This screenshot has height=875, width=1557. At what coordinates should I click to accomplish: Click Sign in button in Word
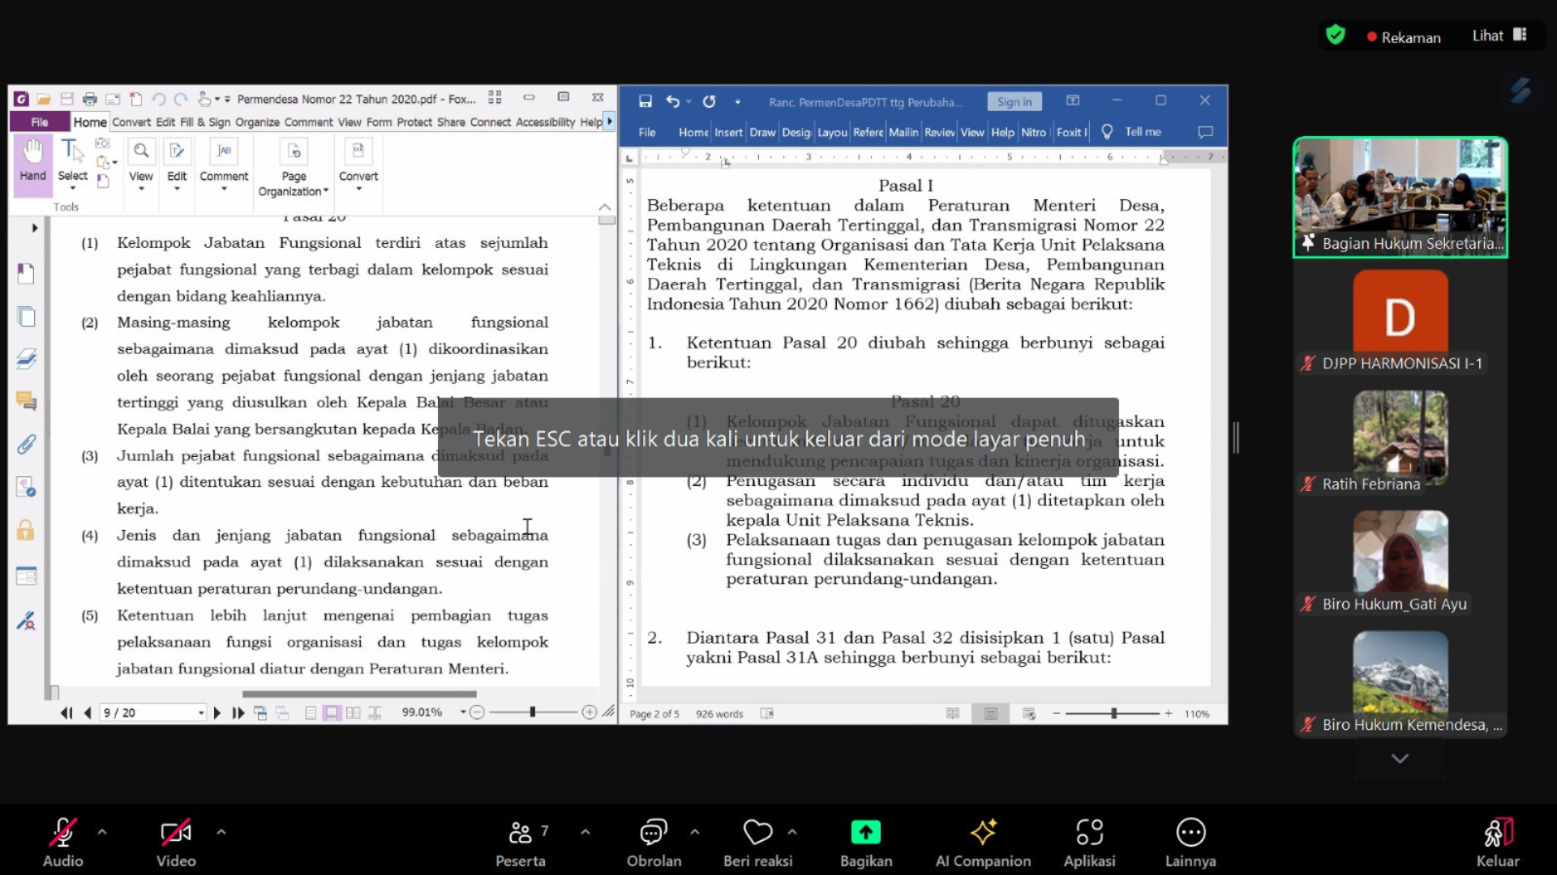[1014, 101]
